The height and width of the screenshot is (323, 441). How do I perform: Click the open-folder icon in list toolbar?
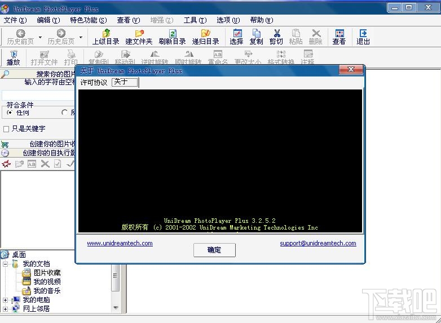click(x=19, y=164)
